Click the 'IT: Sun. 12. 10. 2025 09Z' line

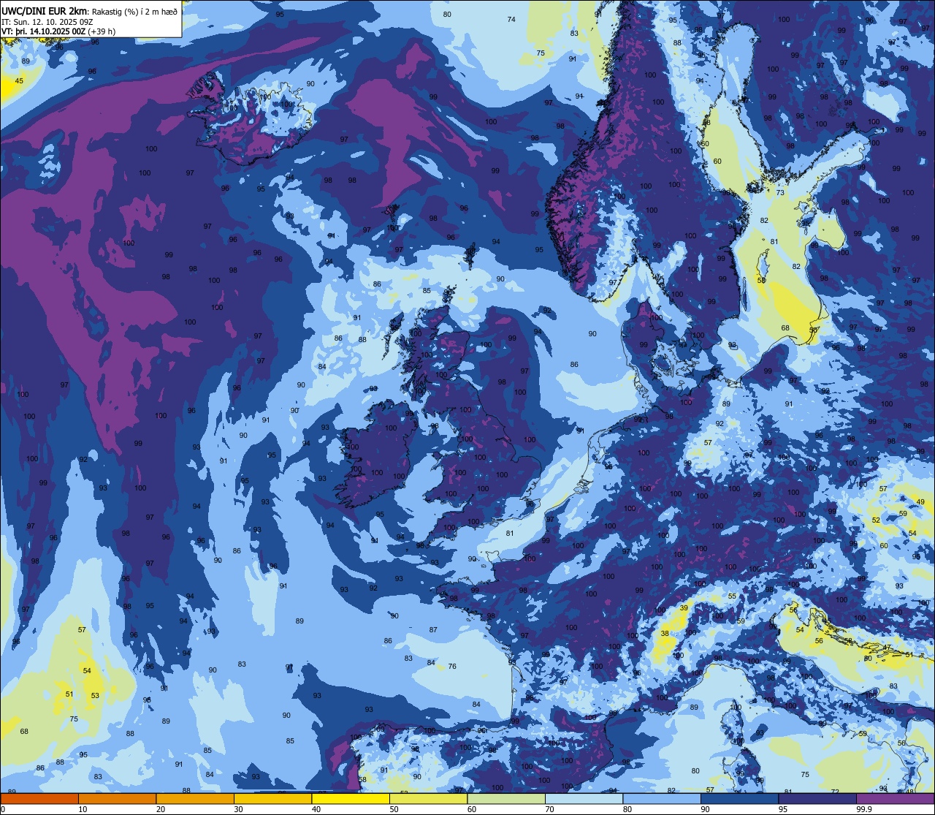47,21
